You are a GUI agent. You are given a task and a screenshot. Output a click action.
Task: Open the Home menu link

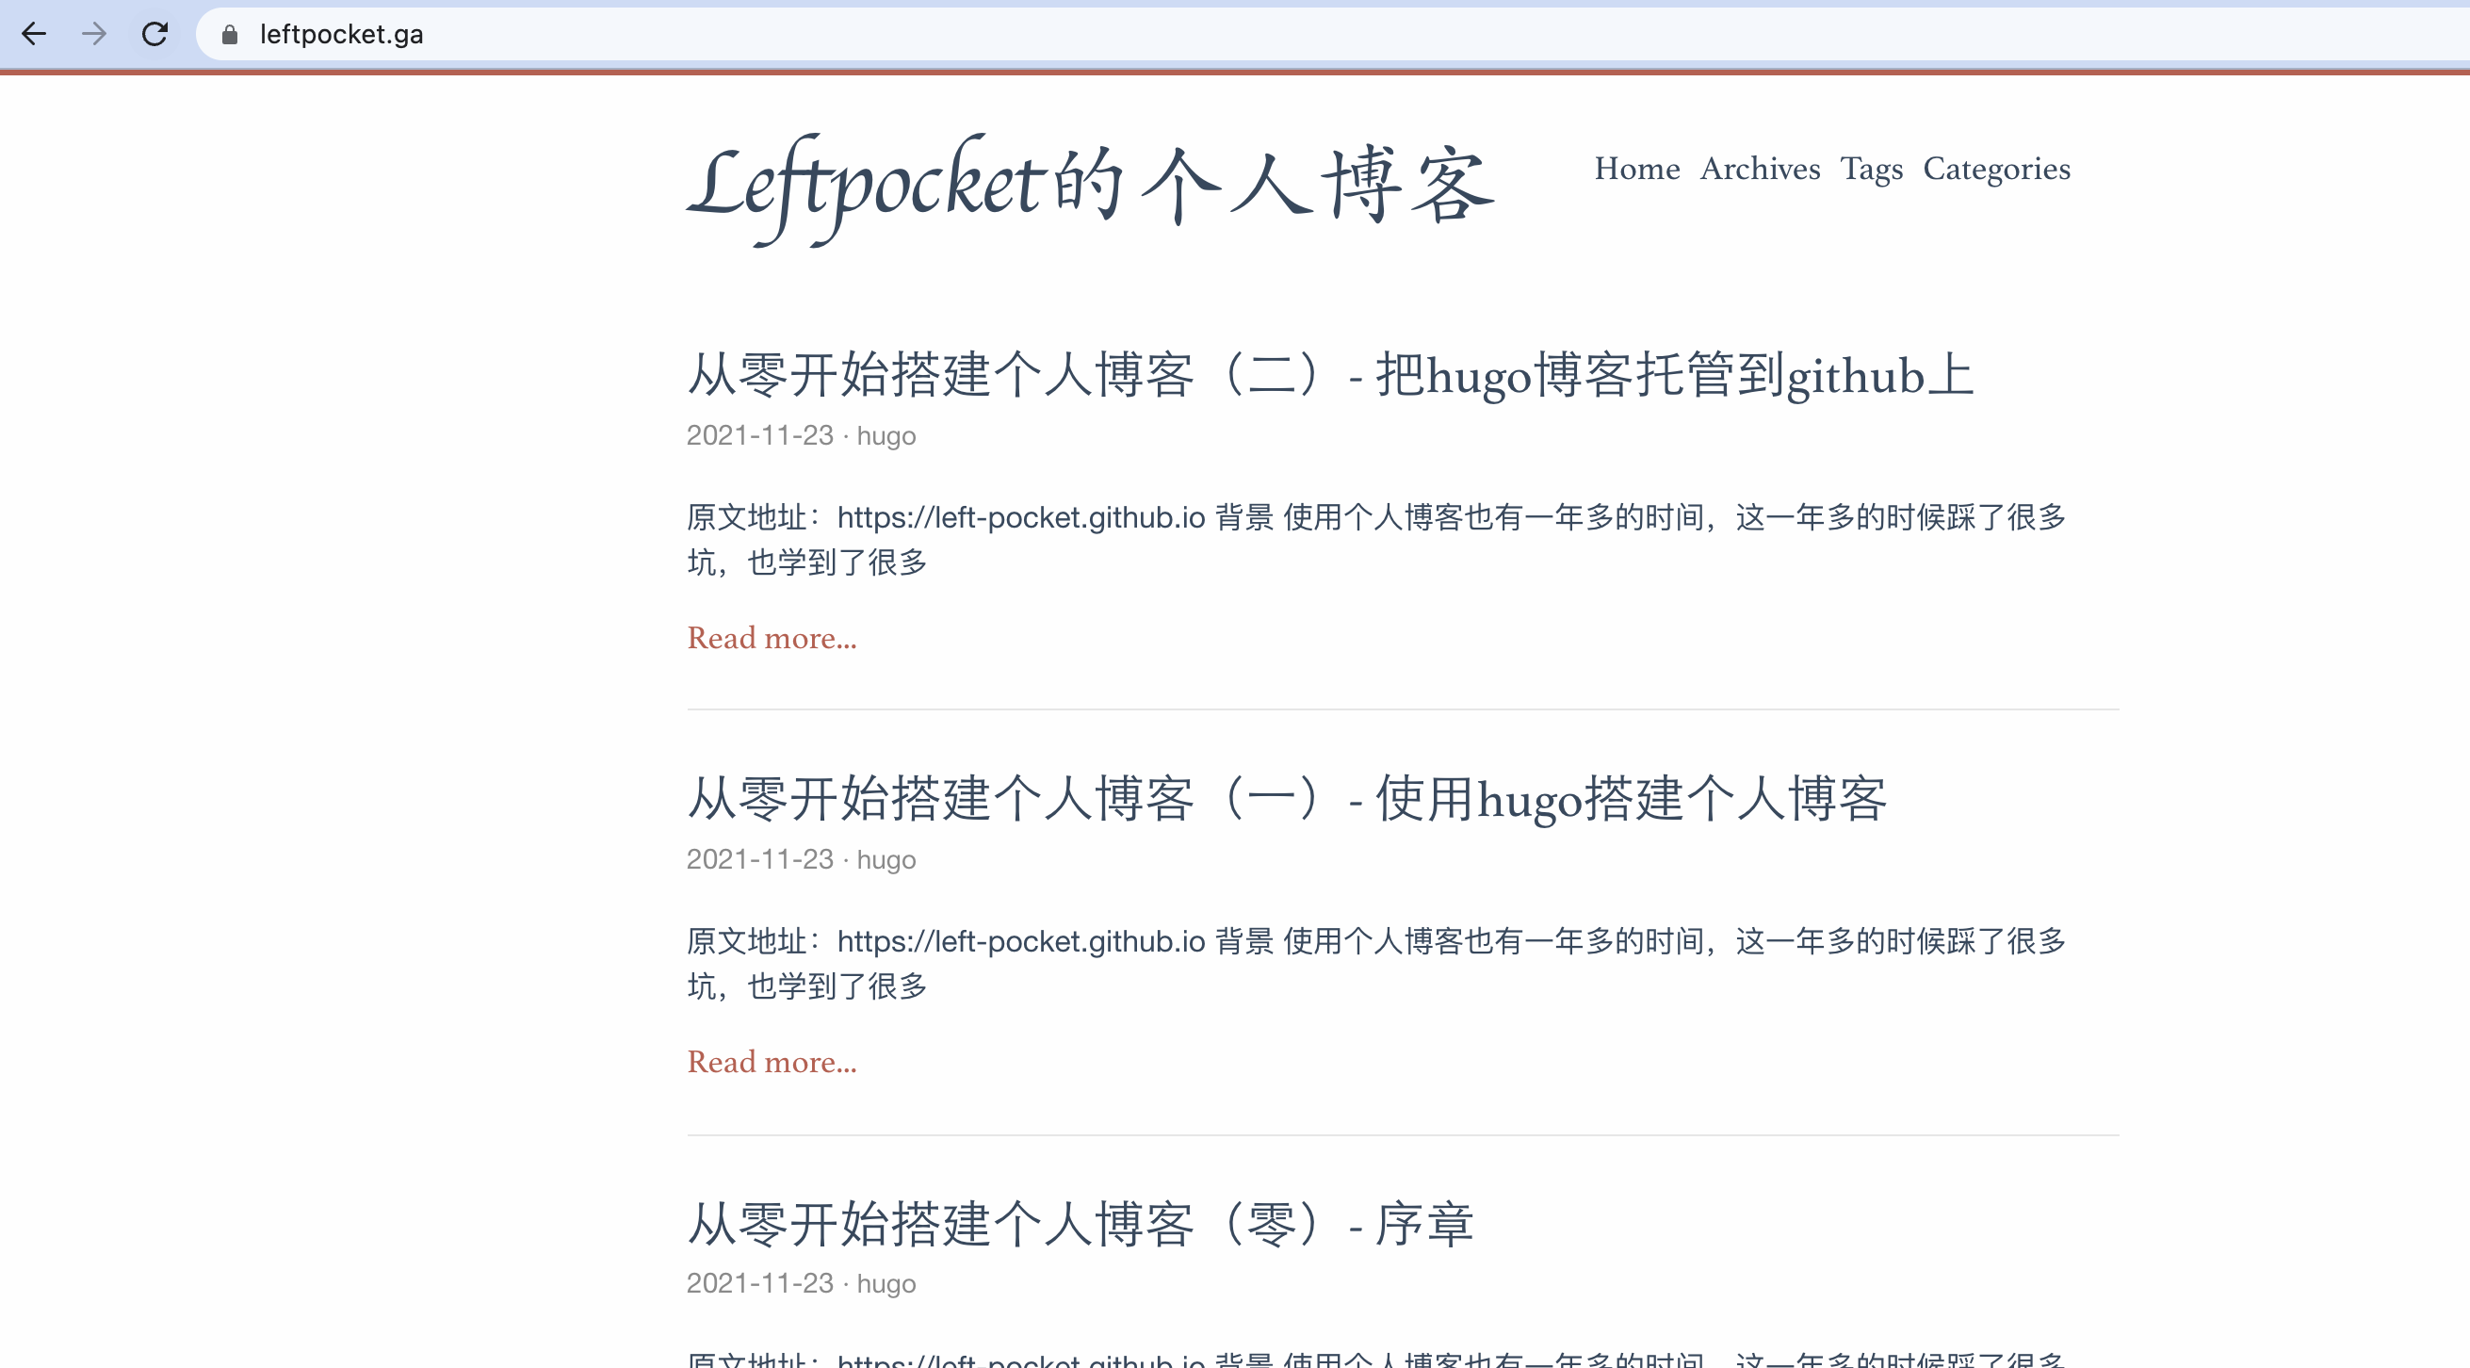click(x=1635, y=169)
